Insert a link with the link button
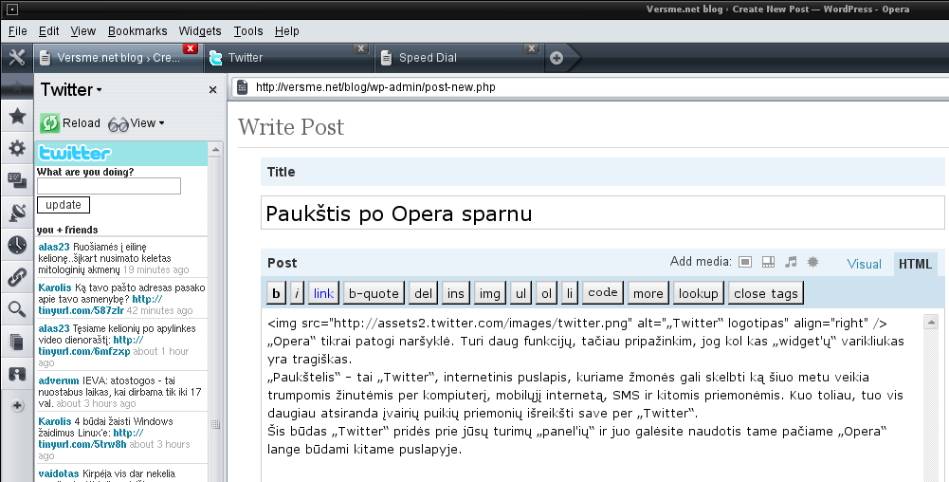 pyautogui.click(x=323, y=293)
